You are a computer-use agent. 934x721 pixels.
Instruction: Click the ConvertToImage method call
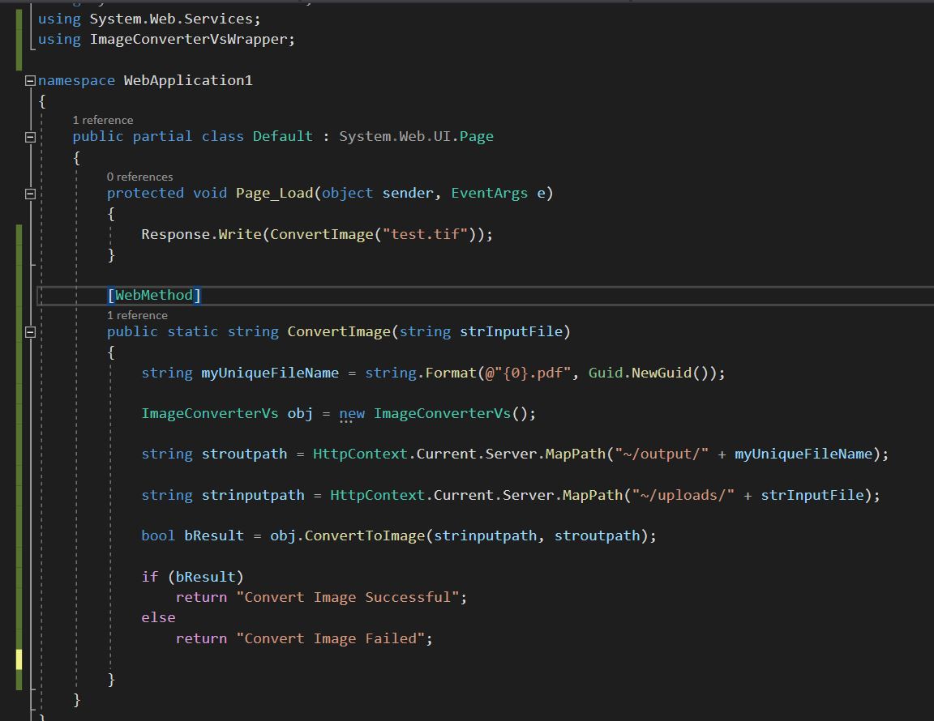[x=366, y=535]
